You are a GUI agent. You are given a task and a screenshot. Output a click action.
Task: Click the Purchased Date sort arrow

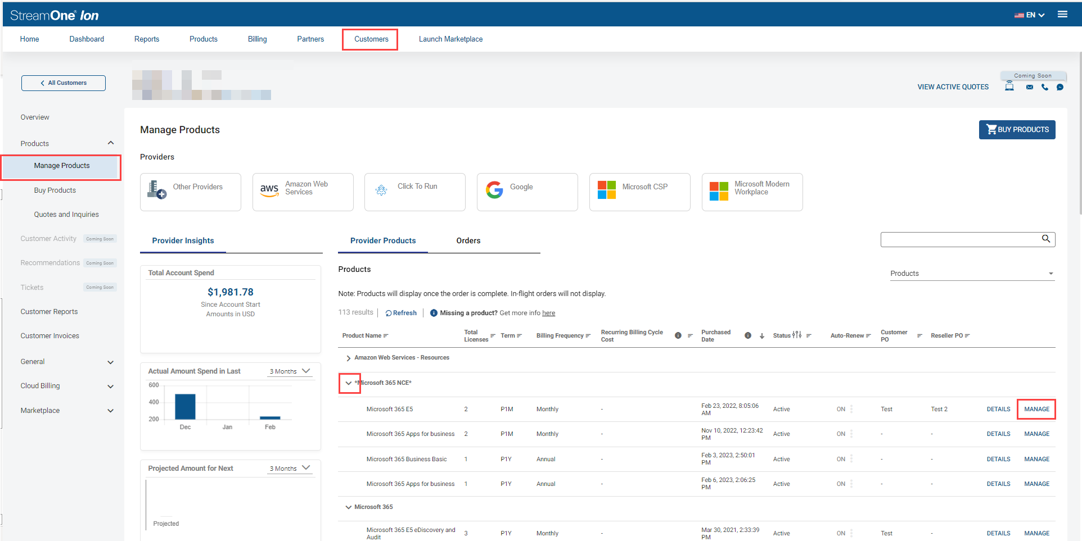[x=762, y=336]
